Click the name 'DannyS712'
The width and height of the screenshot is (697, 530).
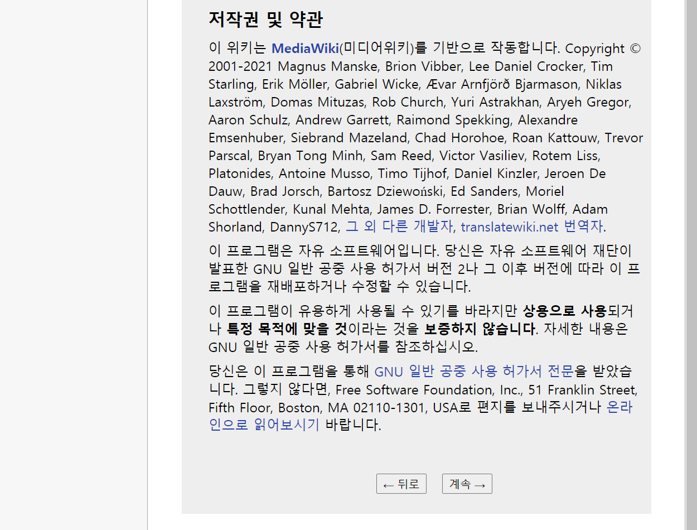coord(304,227)
